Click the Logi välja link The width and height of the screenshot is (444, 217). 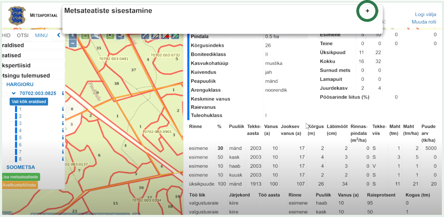[x=425, y=14]
